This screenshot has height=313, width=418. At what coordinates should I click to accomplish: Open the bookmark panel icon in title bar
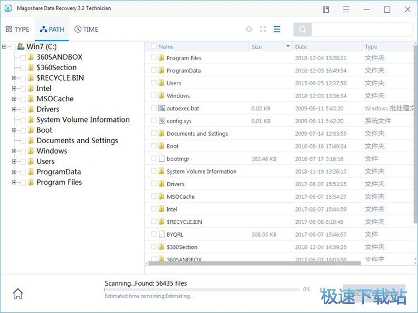click(326, 9)
